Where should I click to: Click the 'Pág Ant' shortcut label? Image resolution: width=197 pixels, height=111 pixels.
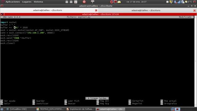click(104, 101)
